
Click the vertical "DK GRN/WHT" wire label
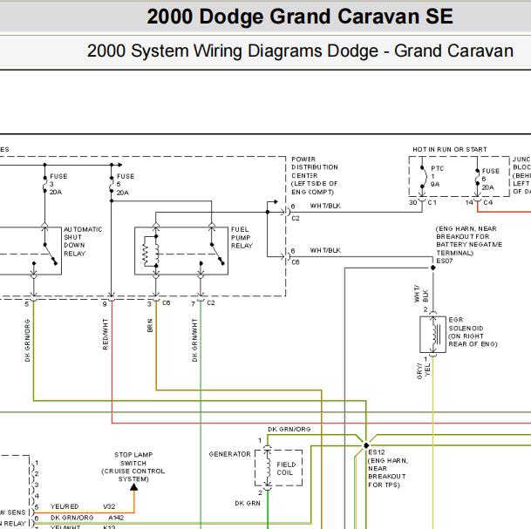point(194,340)
